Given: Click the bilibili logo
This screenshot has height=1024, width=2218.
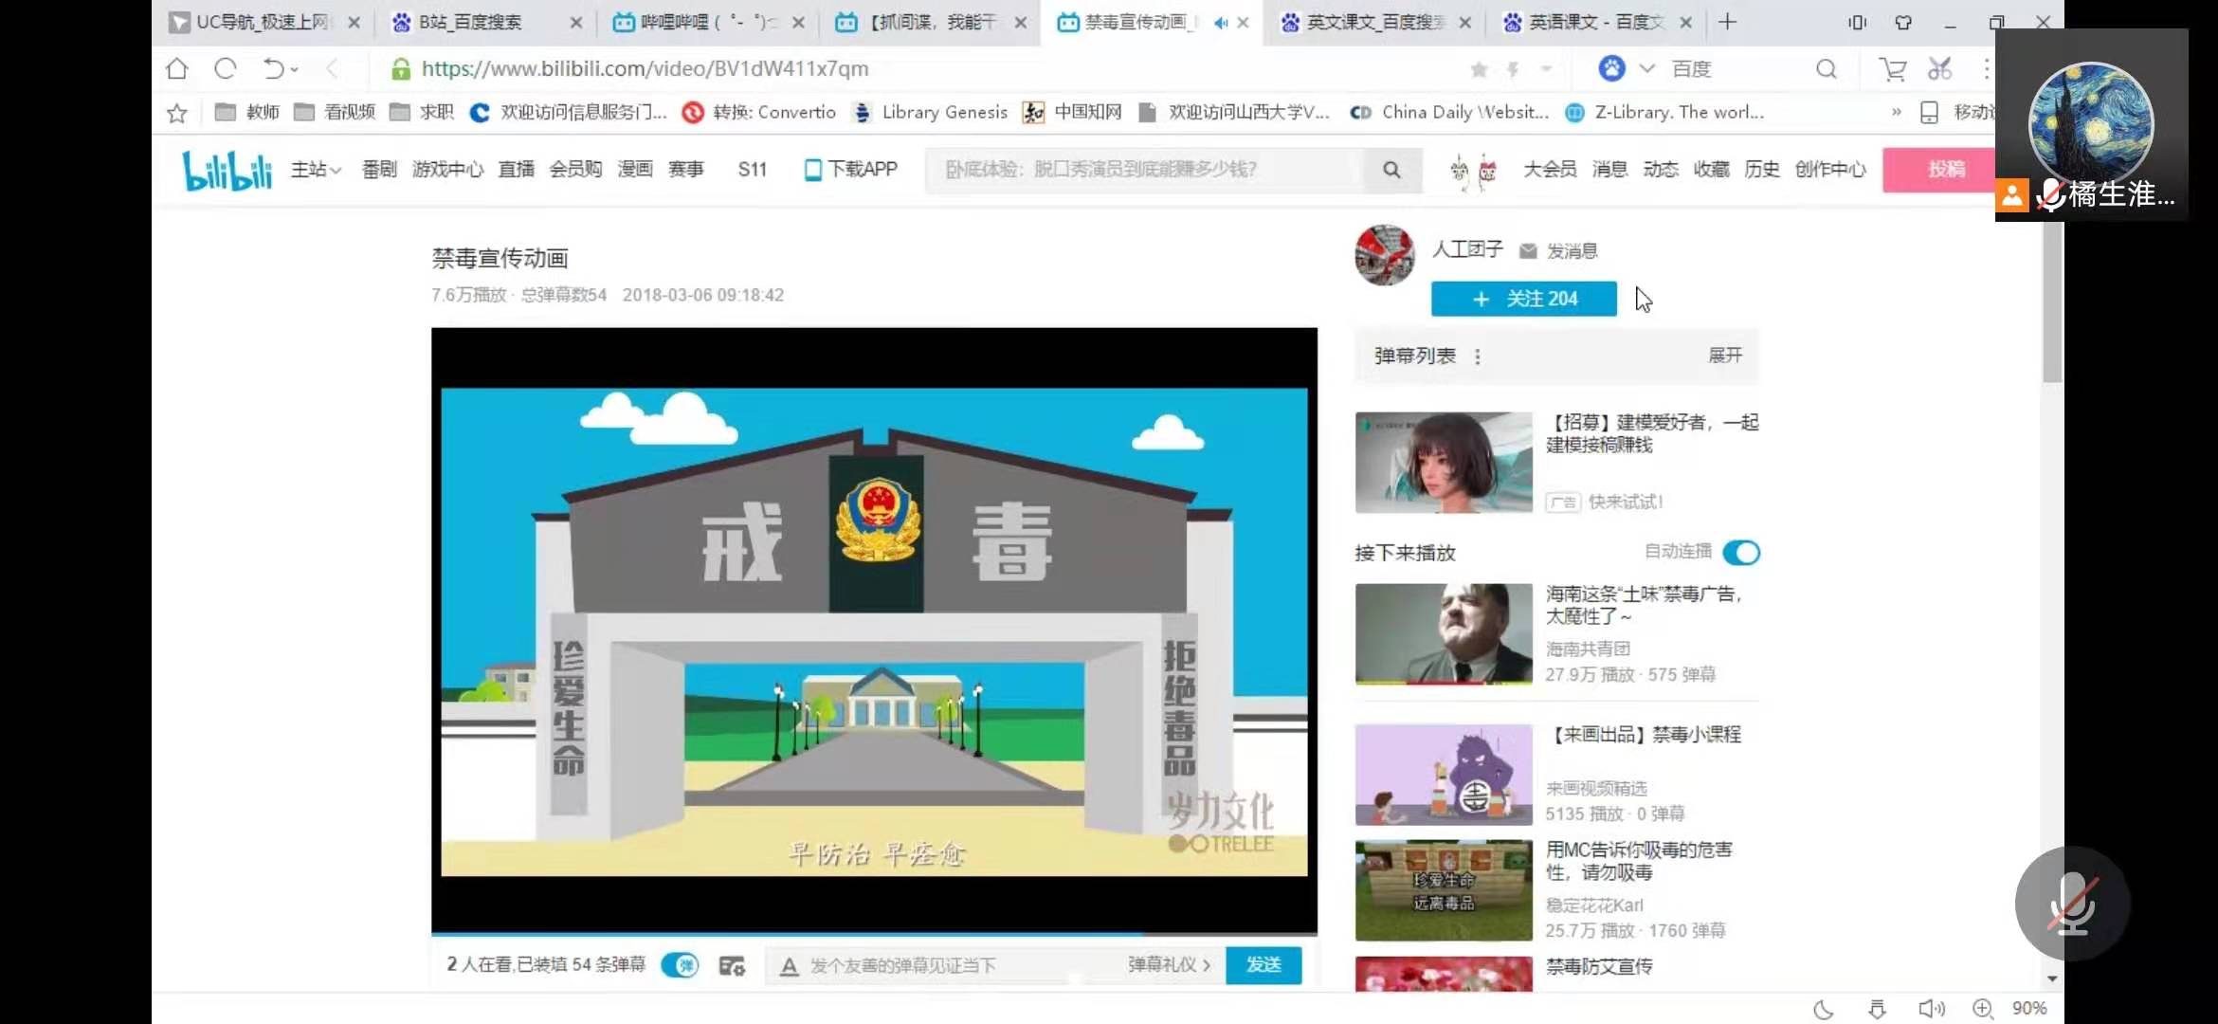Looking at the screenshot, I should pyautogui.click(x=227, y=171).
